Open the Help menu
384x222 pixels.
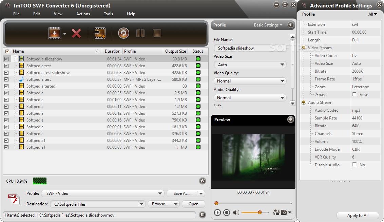(131, 14)
